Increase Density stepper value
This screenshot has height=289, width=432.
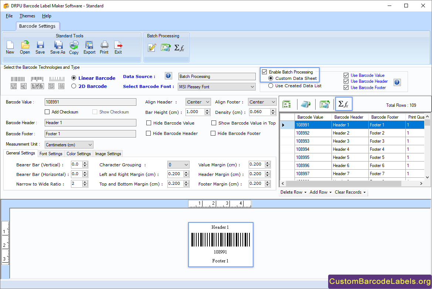[x=273, y=110]
